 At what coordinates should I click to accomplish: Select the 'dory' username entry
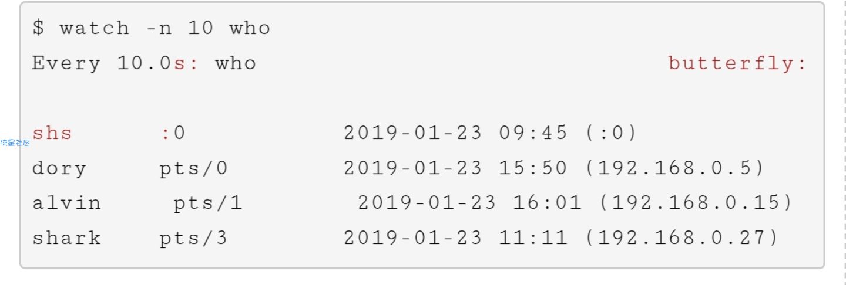59,168
